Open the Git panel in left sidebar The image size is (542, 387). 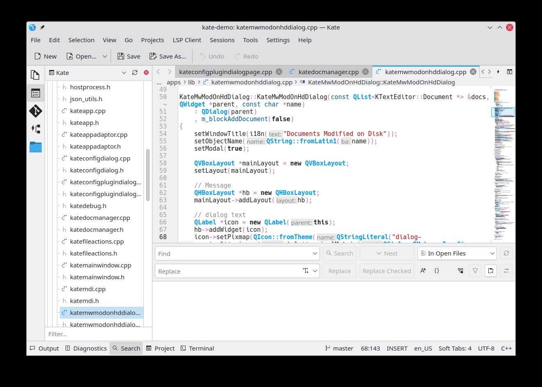tap(35, 111)
